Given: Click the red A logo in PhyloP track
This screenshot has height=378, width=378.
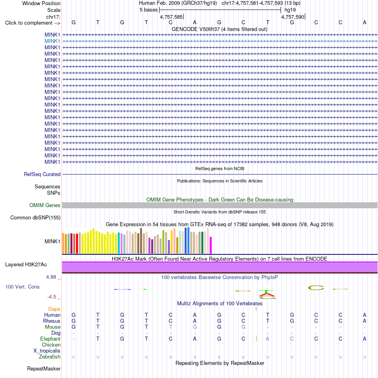Looking at the screenshot, I should (x=267, y=295).
